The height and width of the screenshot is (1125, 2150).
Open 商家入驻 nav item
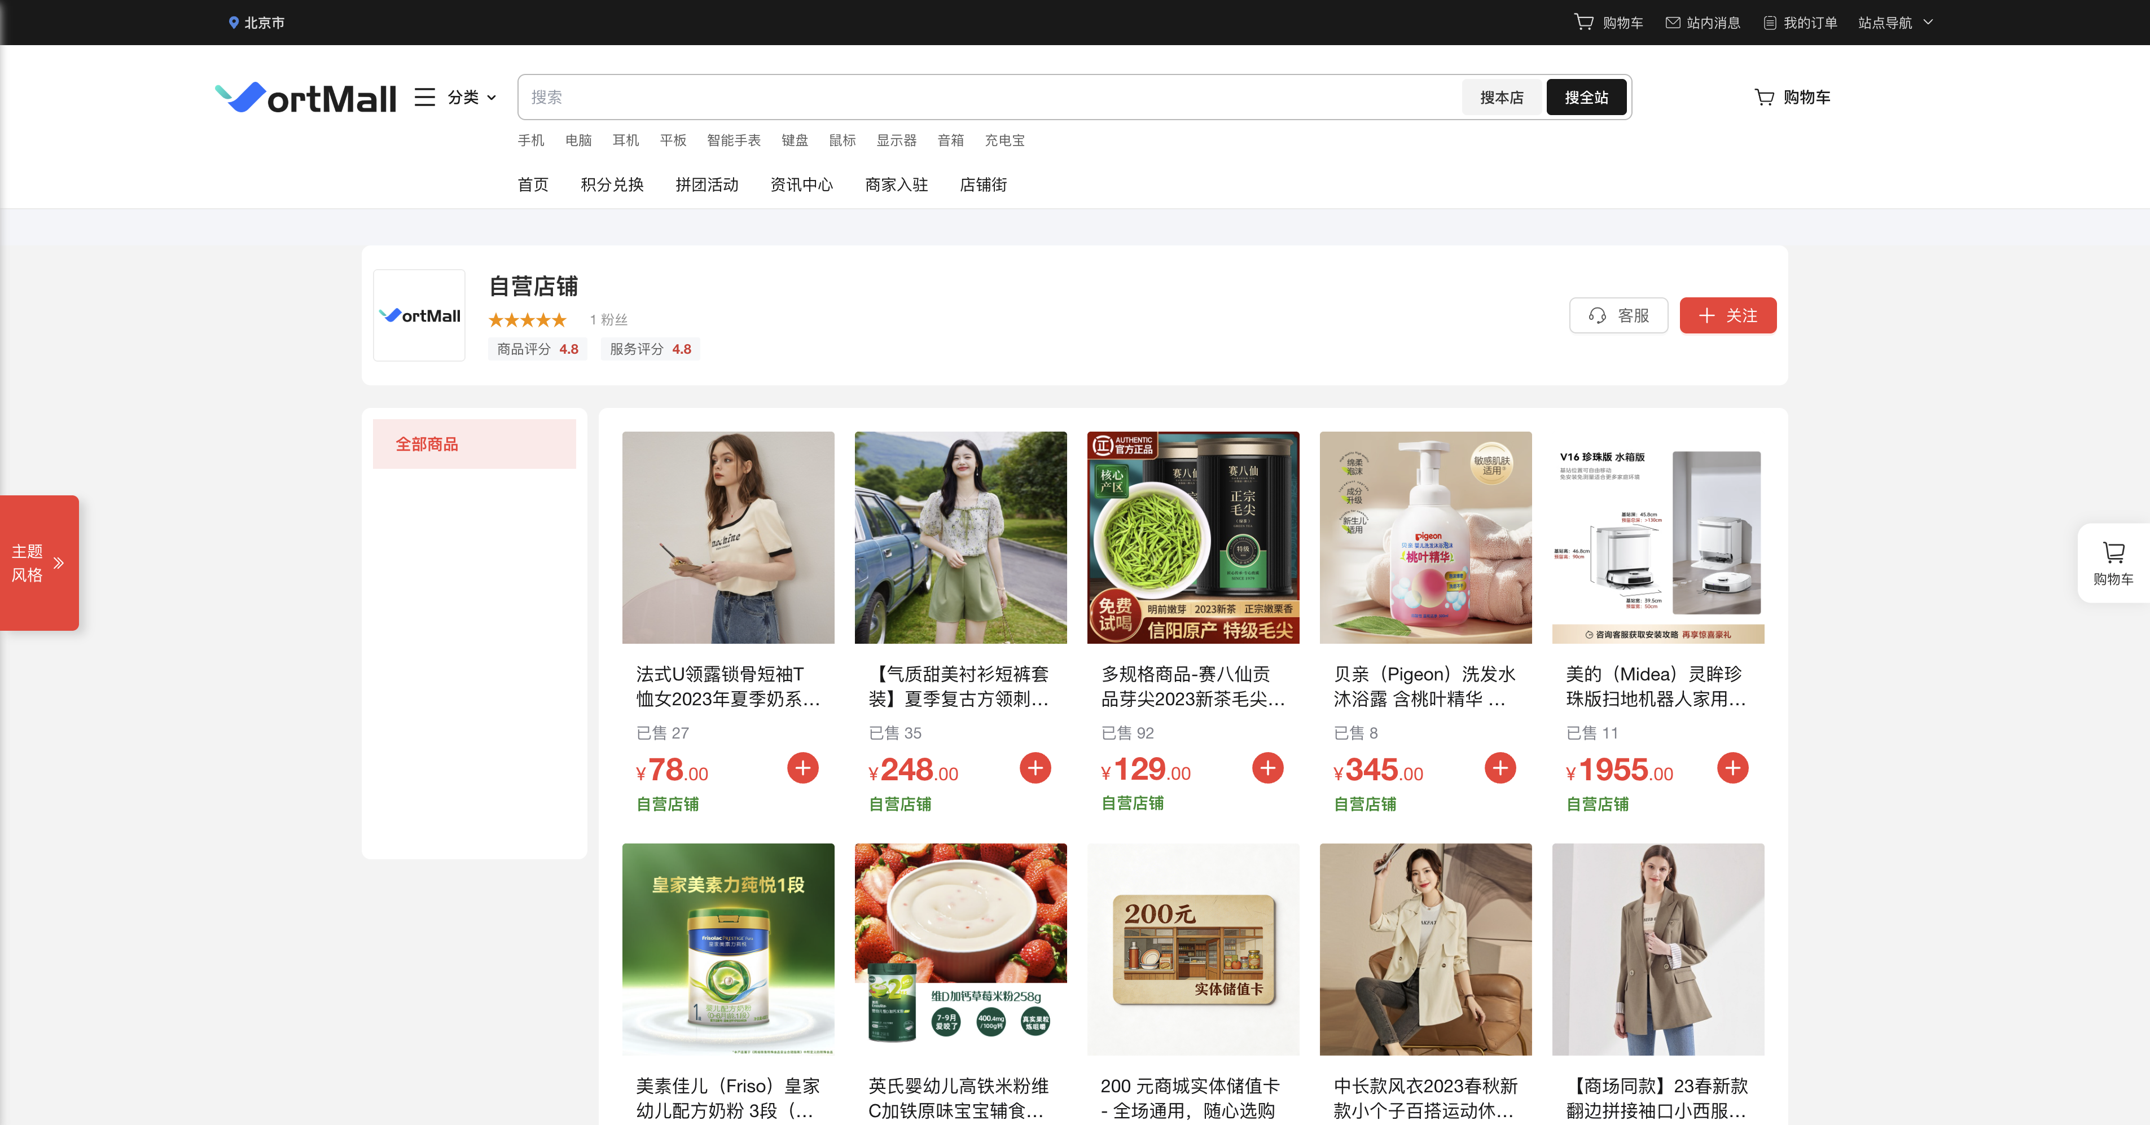(x=896, y=184)
